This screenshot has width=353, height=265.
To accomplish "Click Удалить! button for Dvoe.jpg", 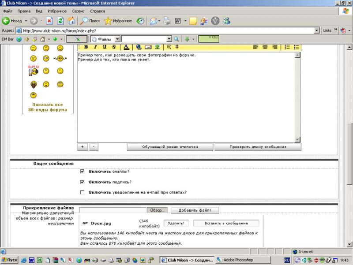I will click(176, 223).
